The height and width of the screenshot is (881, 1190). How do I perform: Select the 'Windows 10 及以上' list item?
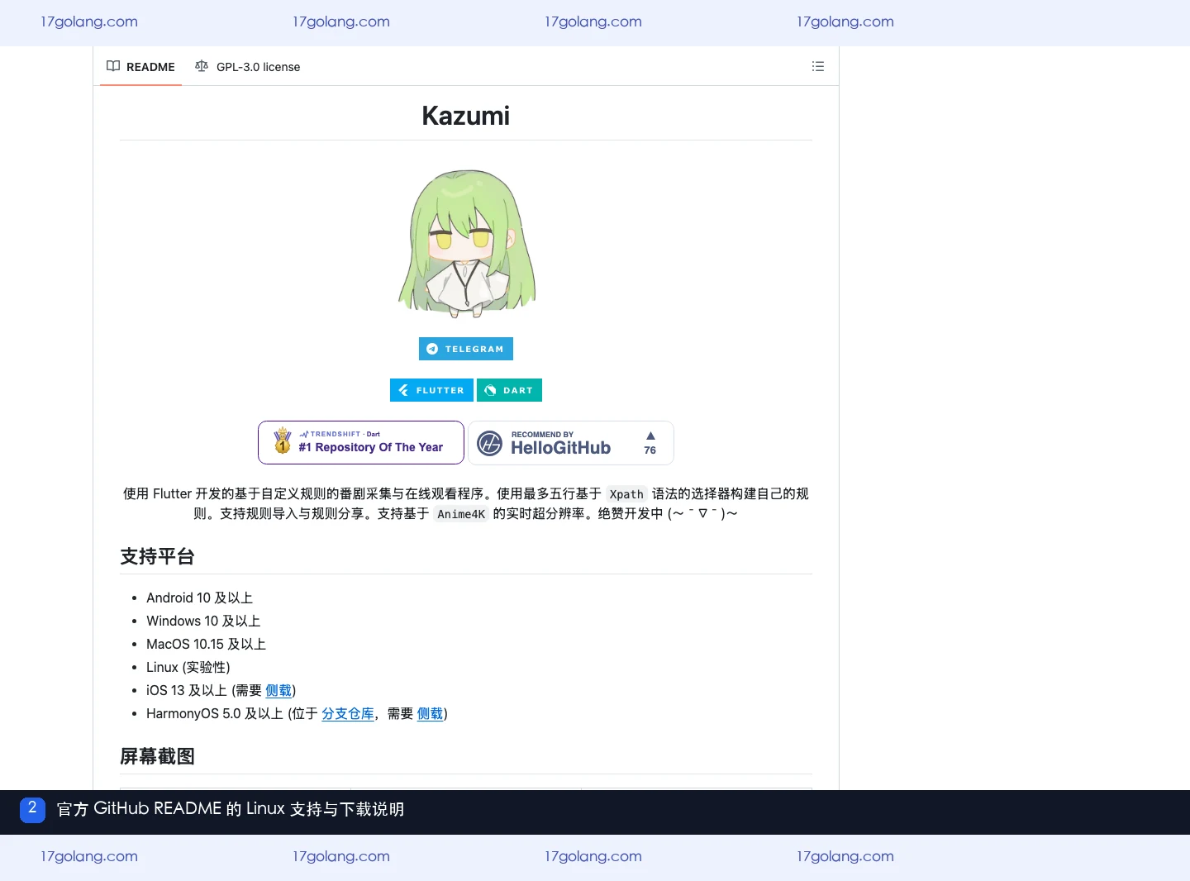tap(203, 621)
